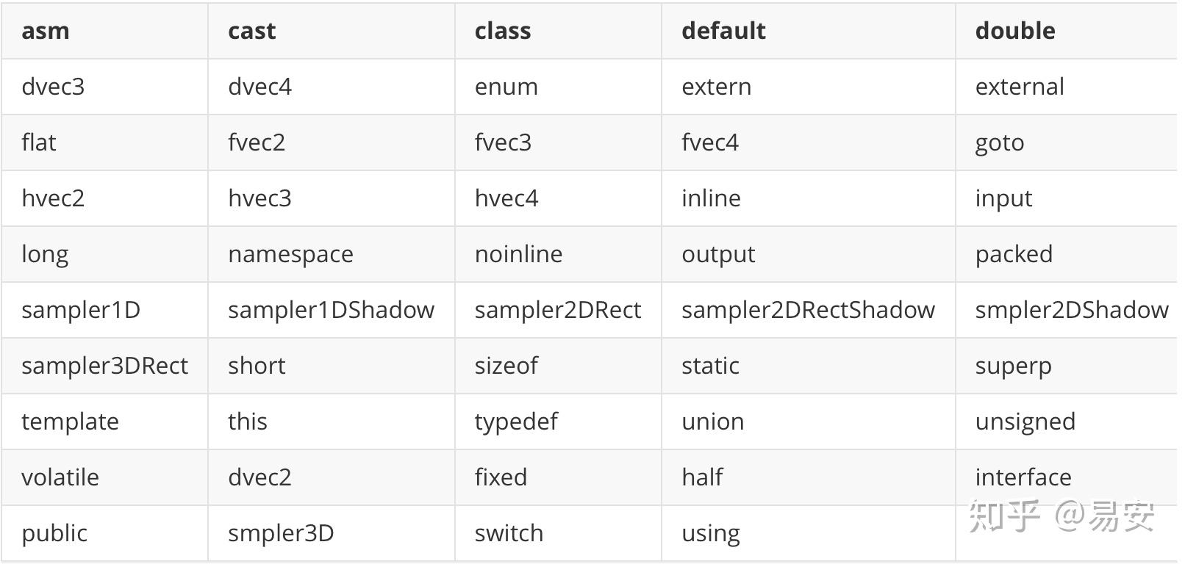Select the "enum" table cell
The height and width of the screenshot is (564, 1185).
[506, 87]
